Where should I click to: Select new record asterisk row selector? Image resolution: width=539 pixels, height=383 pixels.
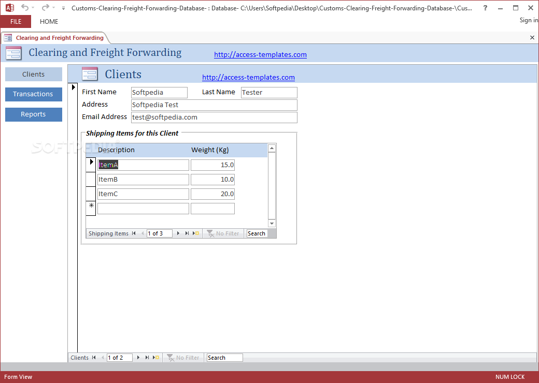pos(91,208)
